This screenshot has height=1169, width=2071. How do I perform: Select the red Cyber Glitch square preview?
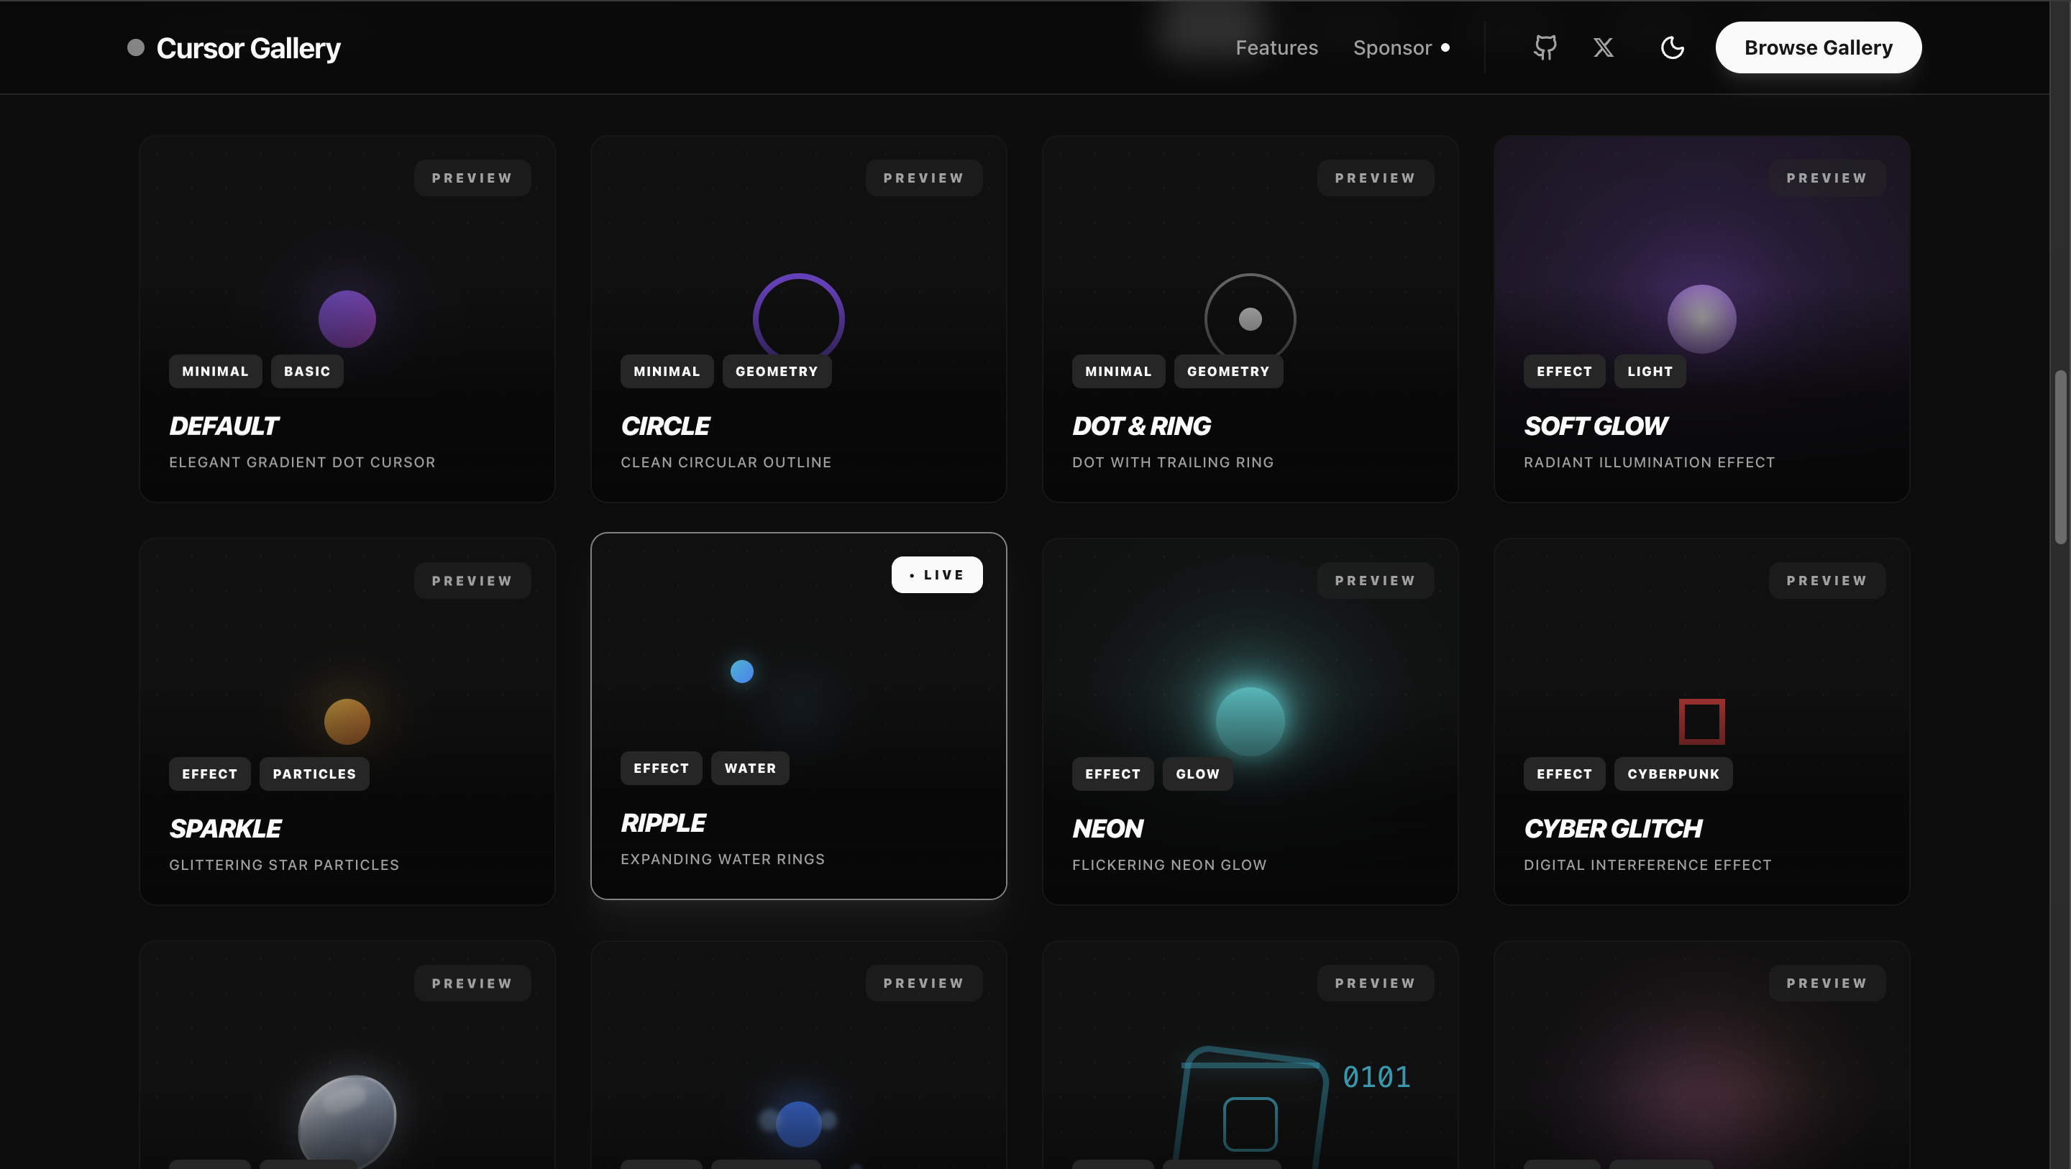1701,722
